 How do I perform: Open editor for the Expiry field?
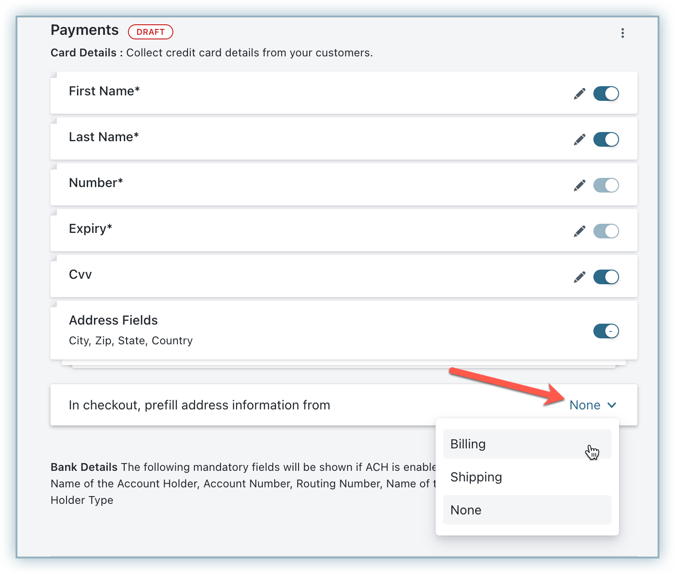(x=580, y=231)
